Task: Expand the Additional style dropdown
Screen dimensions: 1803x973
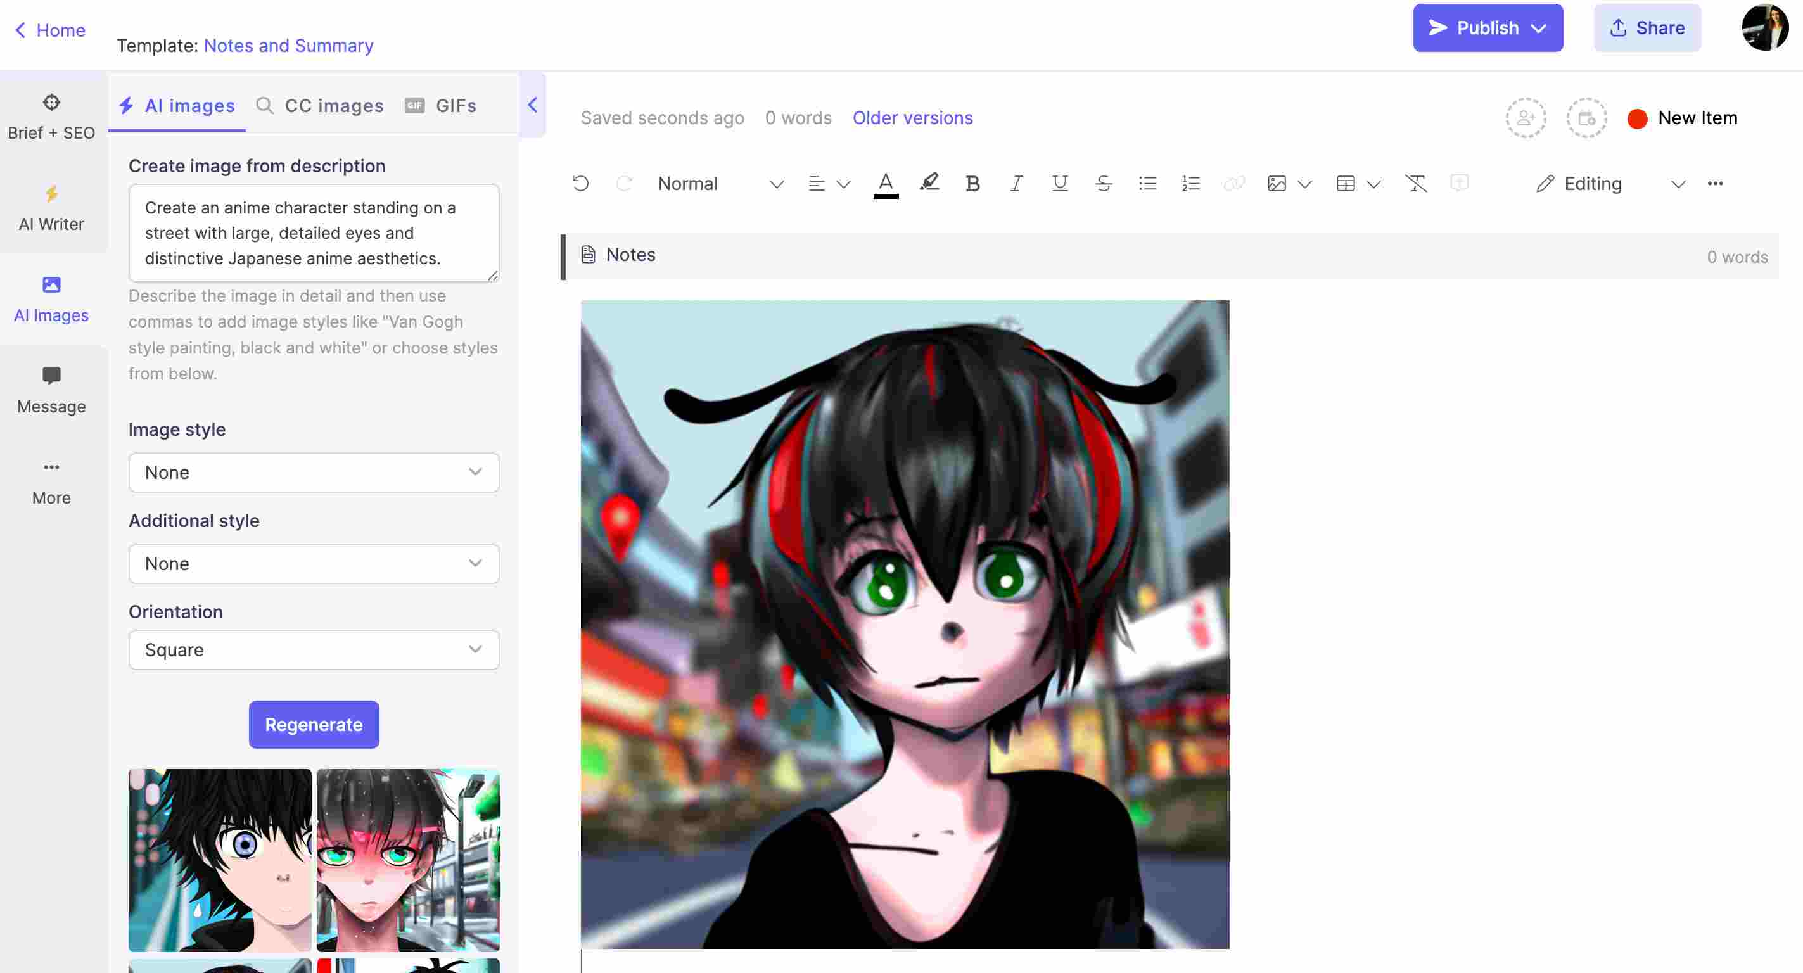Action: [313, 562]
